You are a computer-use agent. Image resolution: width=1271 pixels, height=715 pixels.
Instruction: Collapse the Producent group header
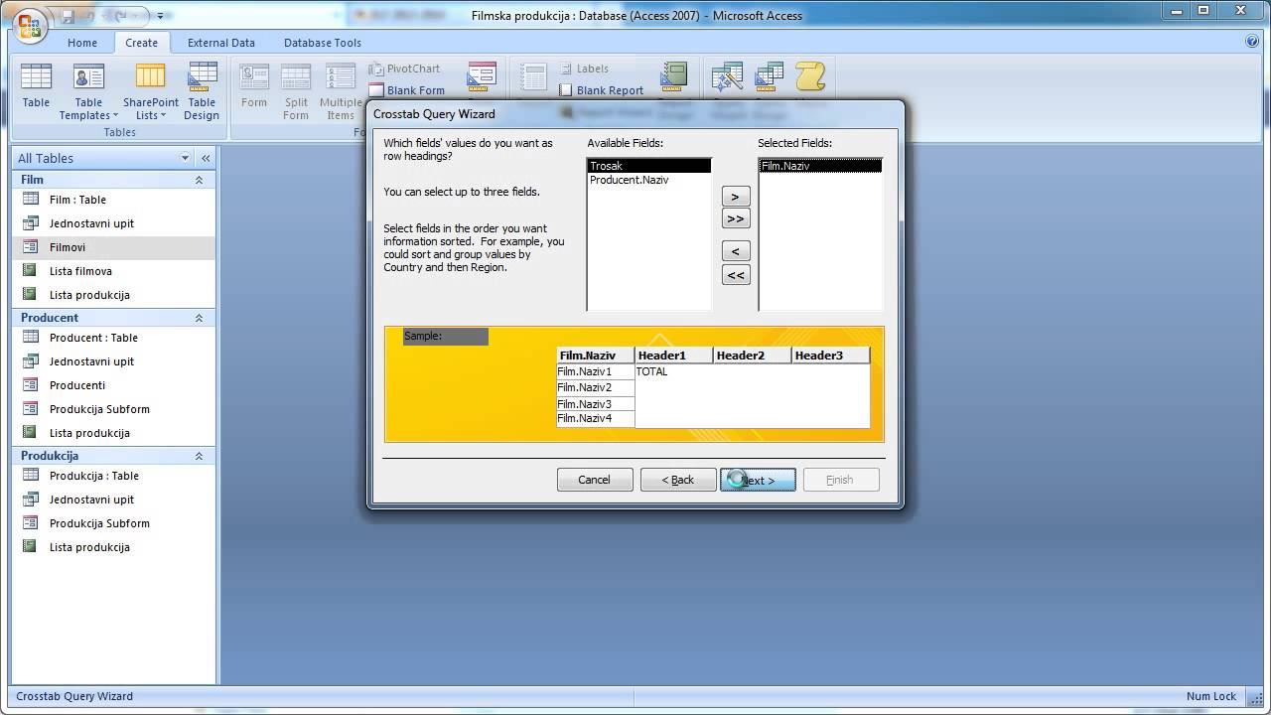tap(199, 318)
